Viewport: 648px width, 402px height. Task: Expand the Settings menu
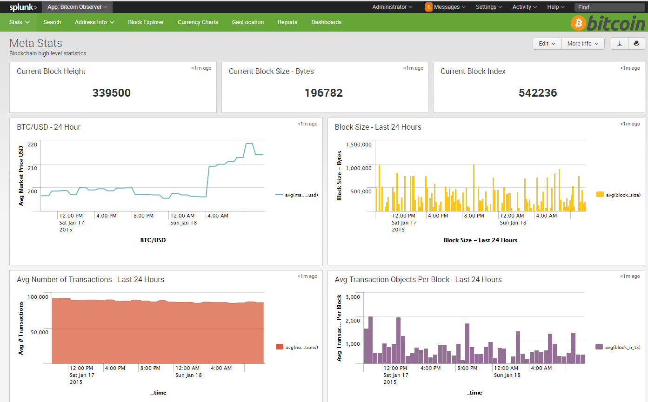click(489, 7)
